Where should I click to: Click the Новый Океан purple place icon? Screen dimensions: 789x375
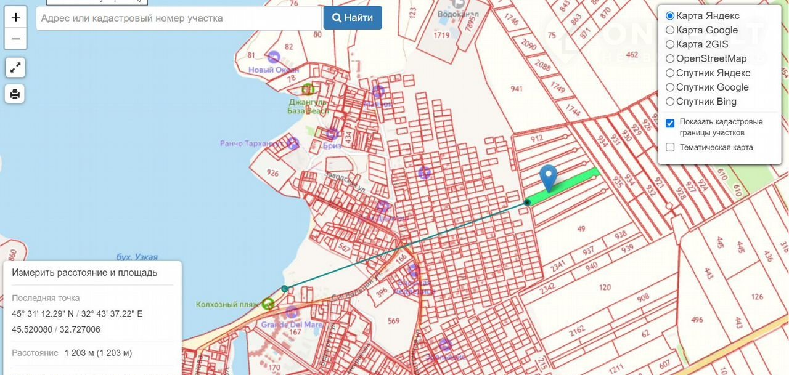pos(274,57)
